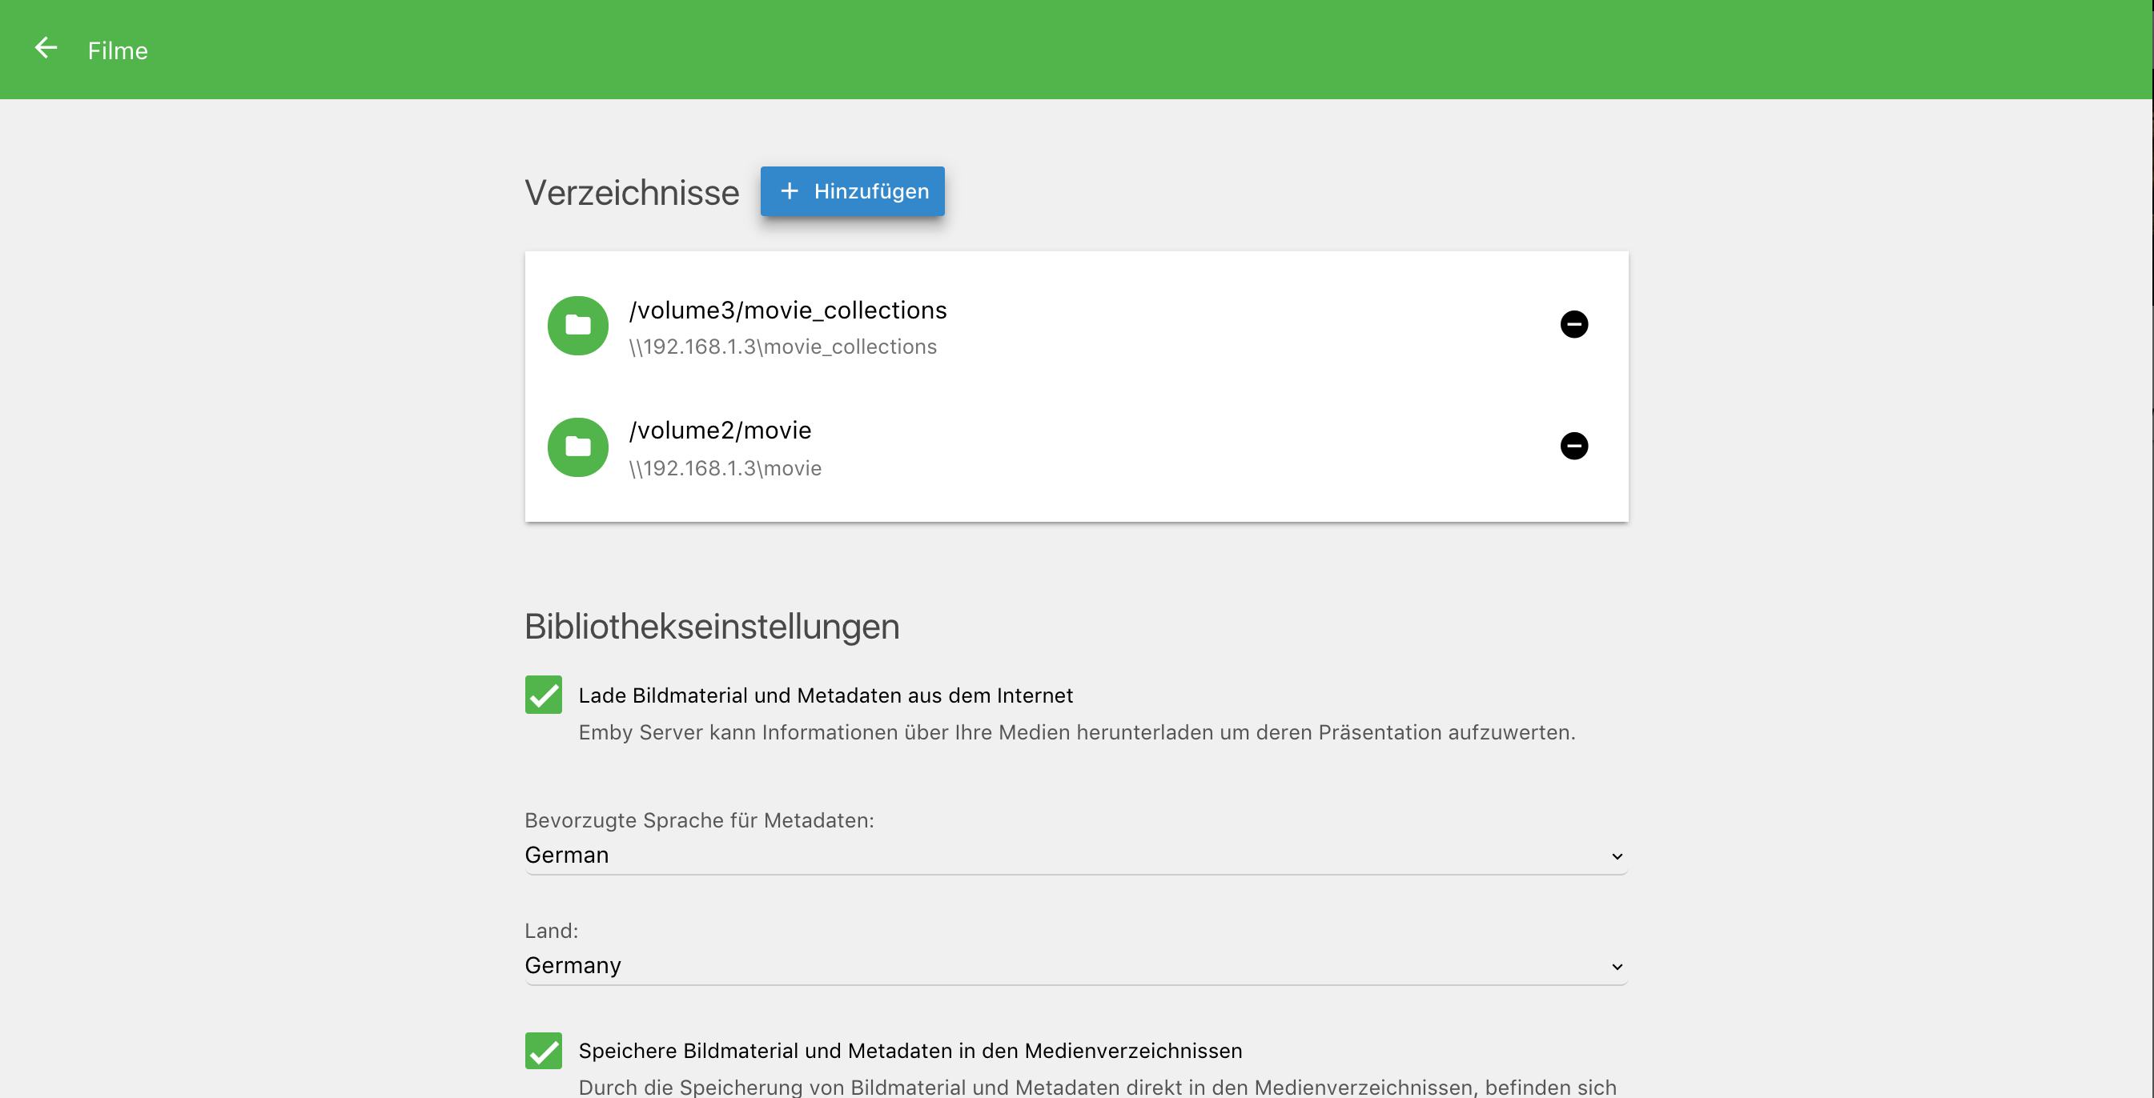
Task: Select the /volume3/movie_collections path text
Action: point(788,310)
